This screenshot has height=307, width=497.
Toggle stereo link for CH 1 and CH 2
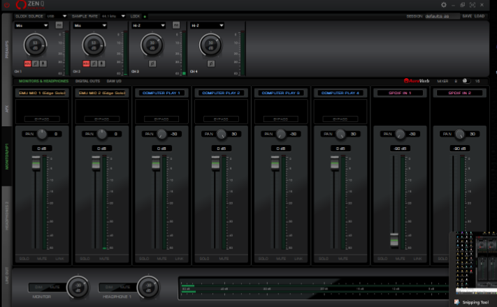coord(59,25)
